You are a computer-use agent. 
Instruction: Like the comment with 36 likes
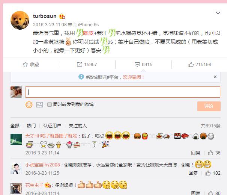click(x=210, y=153)
